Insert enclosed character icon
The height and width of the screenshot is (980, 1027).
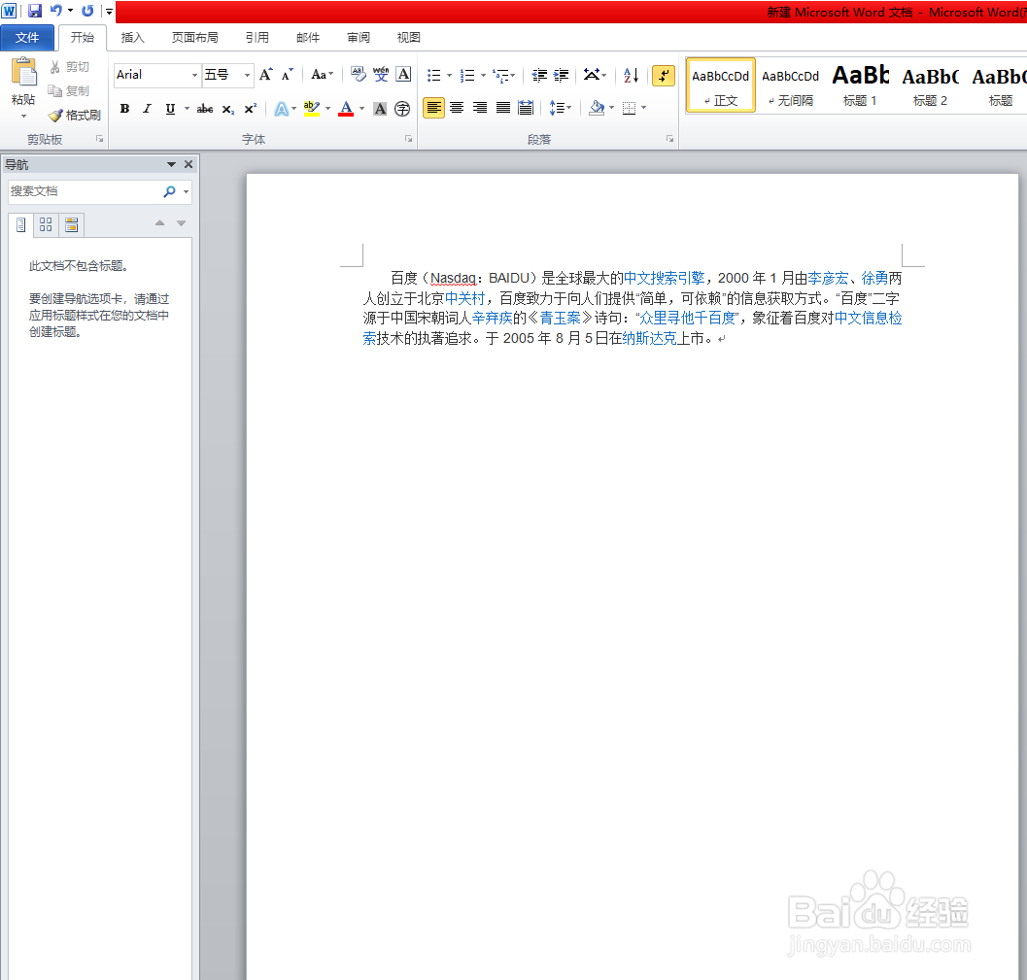402,109
